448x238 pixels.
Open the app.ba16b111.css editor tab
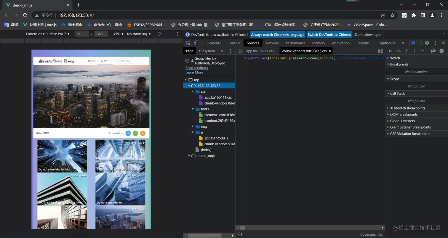tap(260, 51)
